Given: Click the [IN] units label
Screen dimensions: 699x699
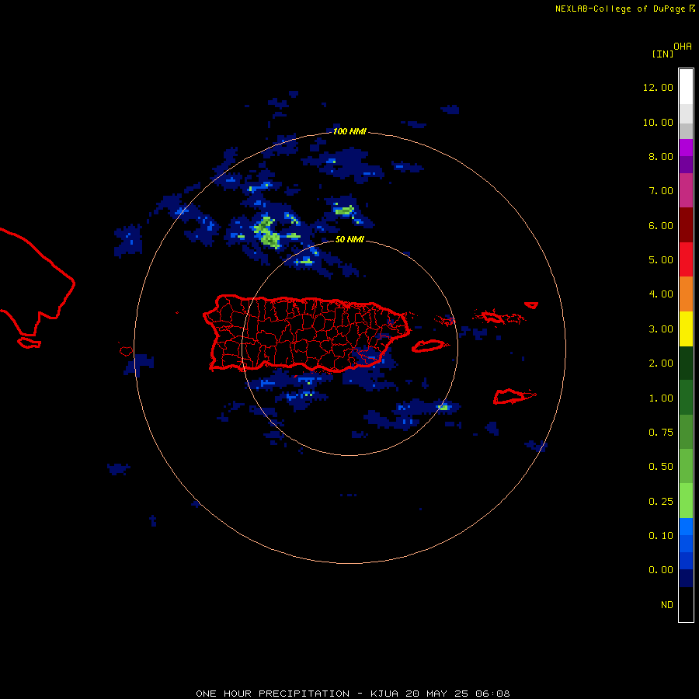Looking at the screenshot, I should tap(663, 54).
